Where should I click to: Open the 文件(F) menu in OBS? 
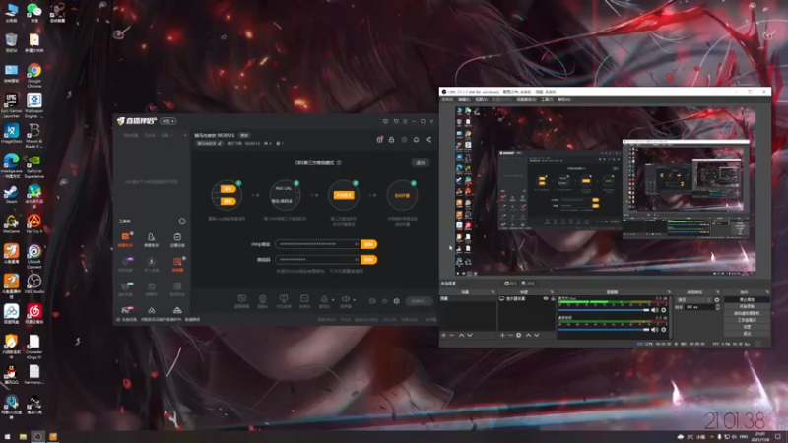(x=447, y=100)
